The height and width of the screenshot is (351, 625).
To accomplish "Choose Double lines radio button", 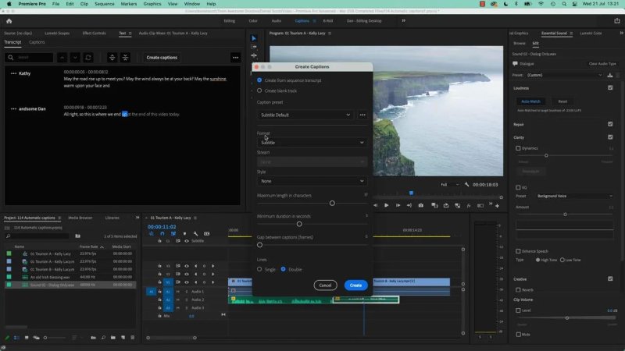I will [x=283, y=269].
